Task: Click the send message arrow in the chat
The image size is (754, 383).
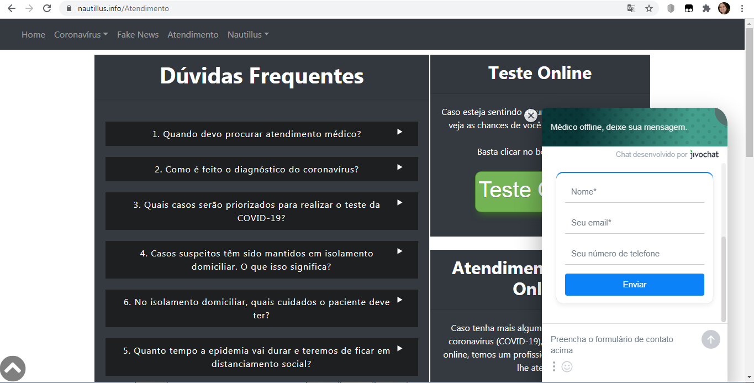Action: point(711,339)
